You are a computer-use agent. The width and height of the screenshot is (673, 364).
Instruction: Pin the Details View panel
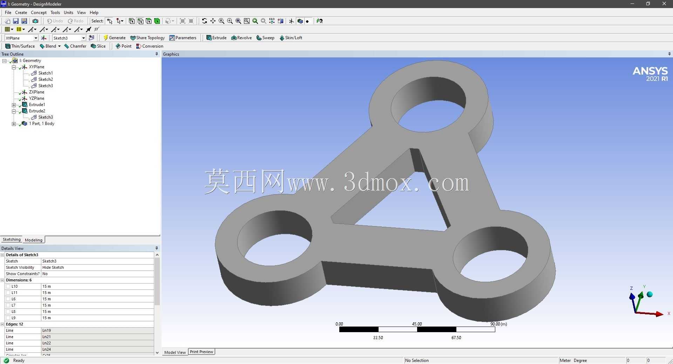click(157, 248)
